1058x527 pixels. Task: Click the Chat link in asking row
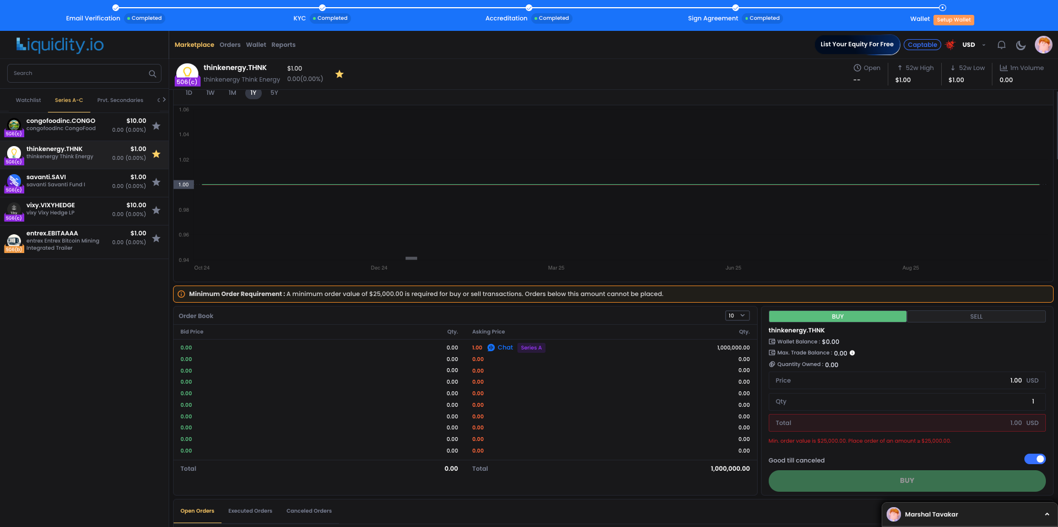click(505, 348)
